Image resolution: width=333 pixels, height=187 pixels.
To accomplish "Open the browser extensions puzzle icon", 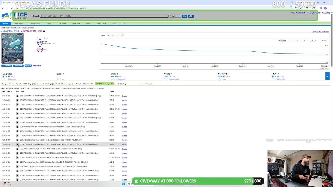I will pyautogui.click(x=306, y=8).
